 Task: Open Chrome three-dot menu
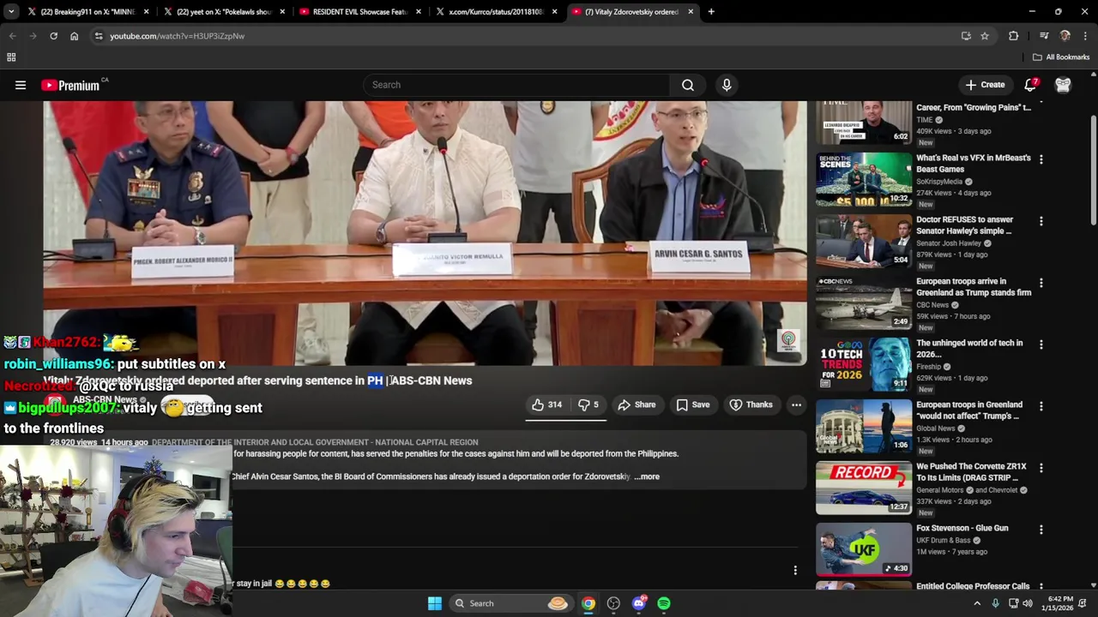(1086, 36)
